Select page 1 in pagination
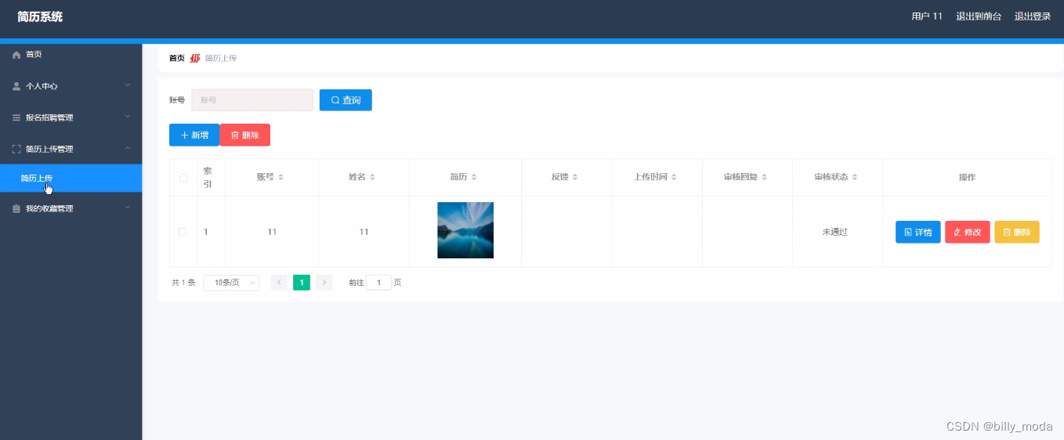 pos(302,283)
